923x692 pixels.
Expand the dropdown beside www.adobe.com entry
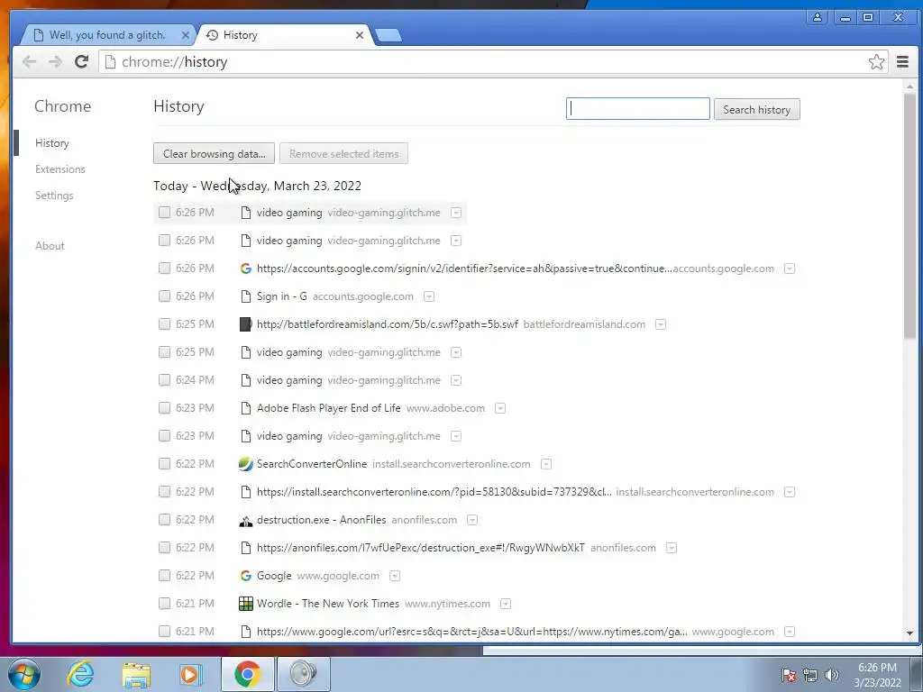[499, 408]
